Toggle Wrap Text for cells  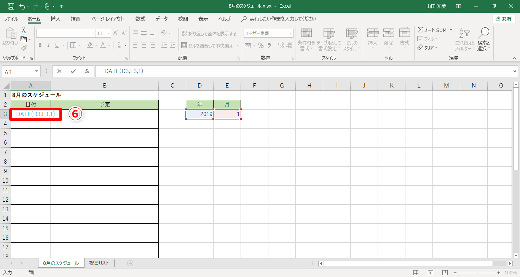pos(209,33)
